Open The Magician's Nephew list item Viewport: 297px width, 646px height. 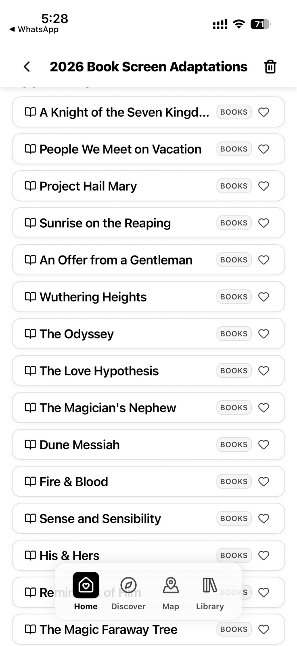tap(108, 408)
